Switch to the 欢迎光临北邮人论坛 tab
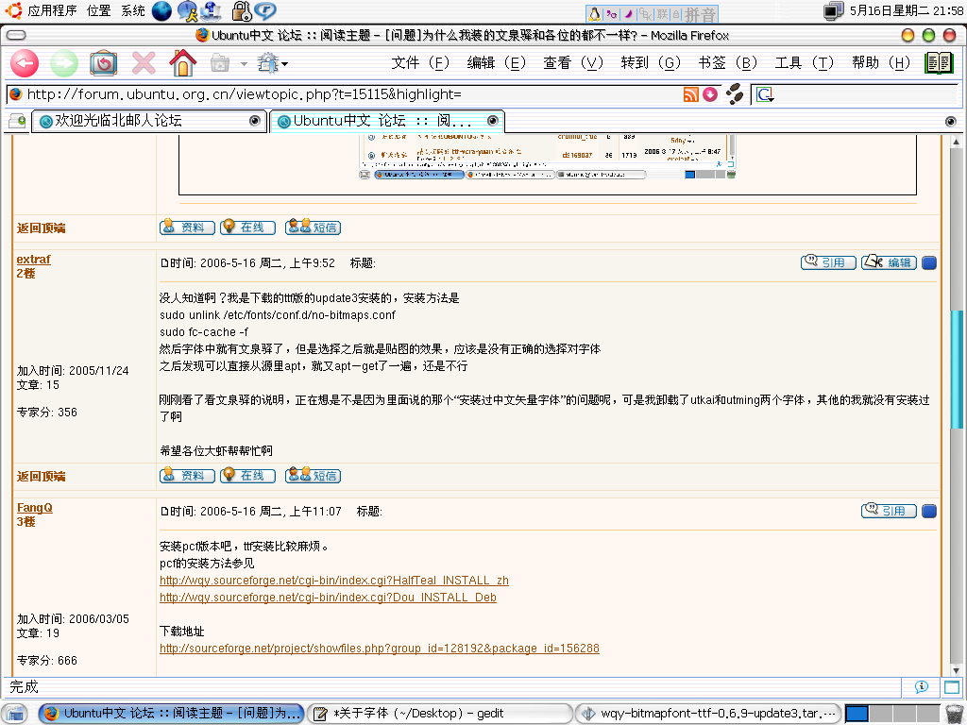967x725 pixels. [x=148, y=121]
